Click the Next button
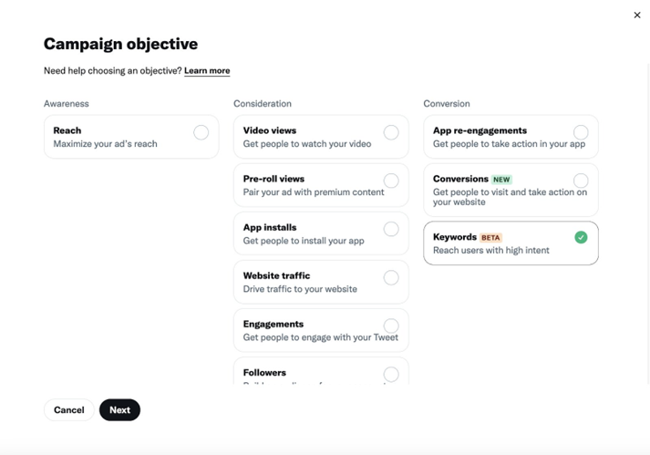The width and height of the screenshot is (650, 455). click(119, 410)
